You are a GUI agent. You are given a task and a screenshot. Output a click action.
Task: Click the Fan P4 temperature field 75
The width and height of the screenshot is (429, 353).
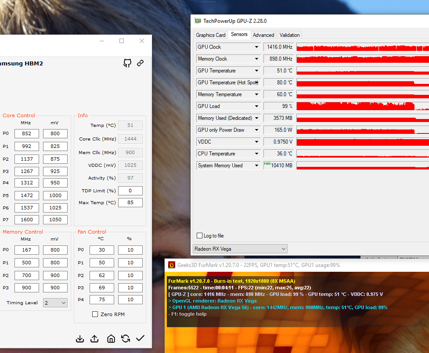click(102, 299)
